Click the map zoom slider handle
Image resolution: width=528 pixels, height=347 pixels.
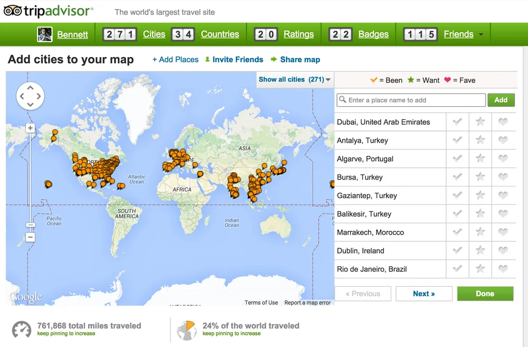click(30, 224)
